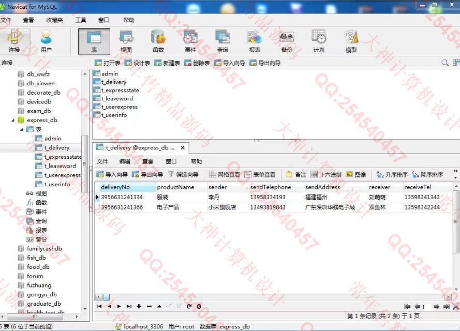This screenshot has width=460, height=331.
Task: Open the 用户 (User) toolbar icon
Action: click(46, 41)
